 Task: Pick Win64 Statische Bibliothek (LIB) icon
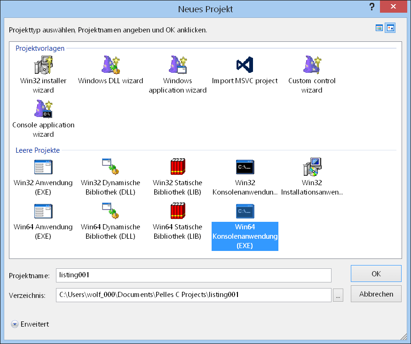coord(178,211)
